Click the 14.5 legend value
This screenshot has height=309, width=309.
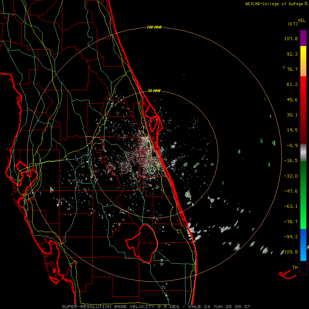(292, 130)
